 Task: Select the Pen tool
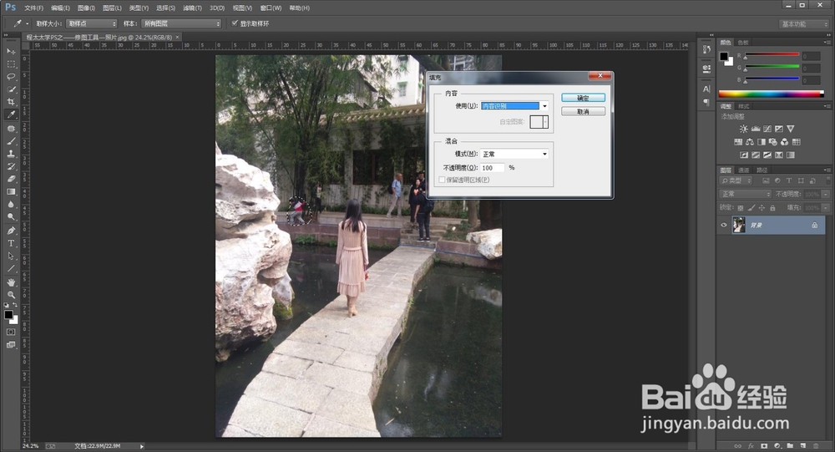(11, 231)
